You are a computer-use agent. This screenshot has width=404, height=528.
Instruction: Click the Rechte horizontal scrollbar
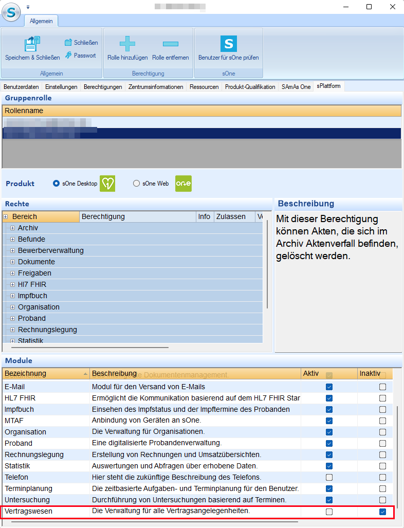pyautogui.click(x=90, y=347)
